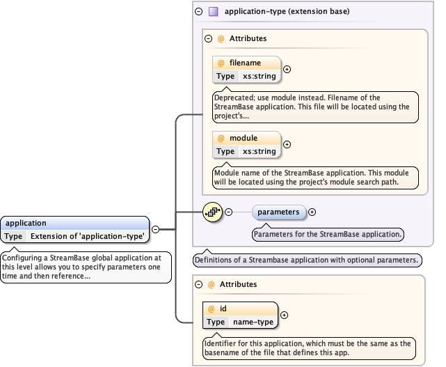Click the @ icon beside module attribute
Screen dimensions: 446x367
[x=221, y=138]
